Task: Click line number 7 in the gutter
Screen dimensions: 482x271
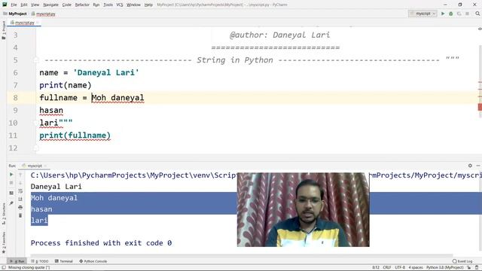Action: pyautogui.click(x=15, y=85)
